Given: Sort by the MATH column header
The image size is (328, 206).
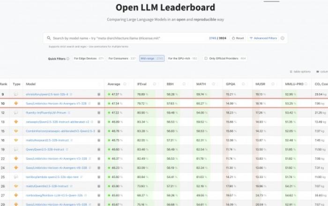Looking at the screenshot, I should pyautogui.click(x=201, y=84).
